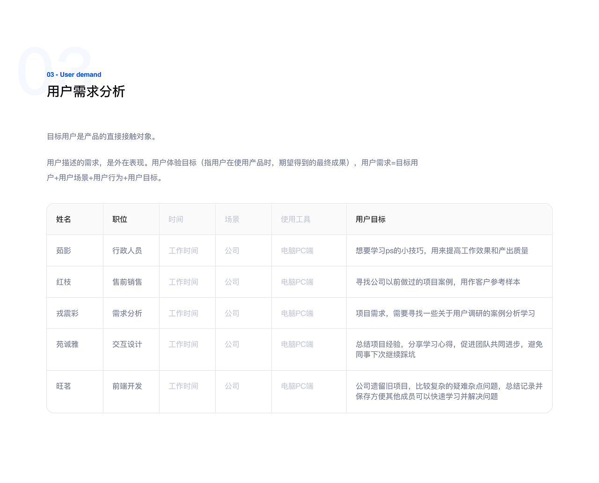Click 电脑PC端 in the 红枝 row

(297, 282)
